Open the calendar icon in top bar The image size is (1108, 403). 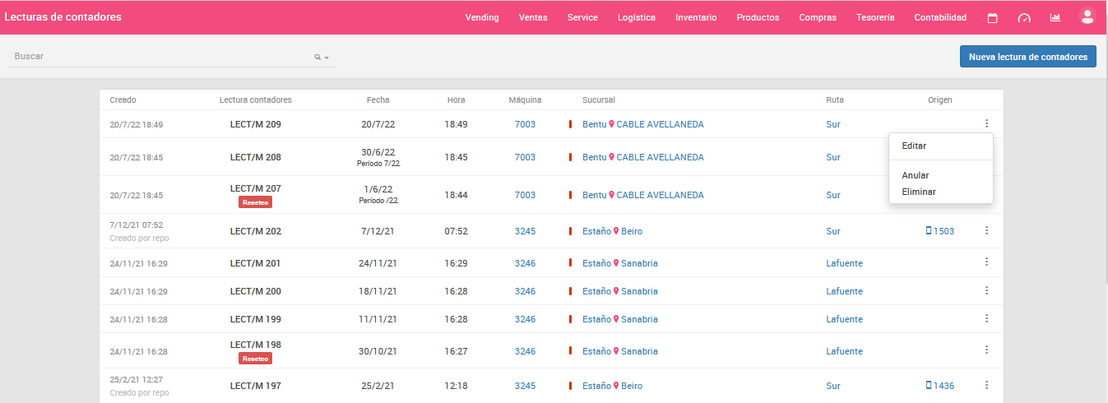click(x=992, y=18)
